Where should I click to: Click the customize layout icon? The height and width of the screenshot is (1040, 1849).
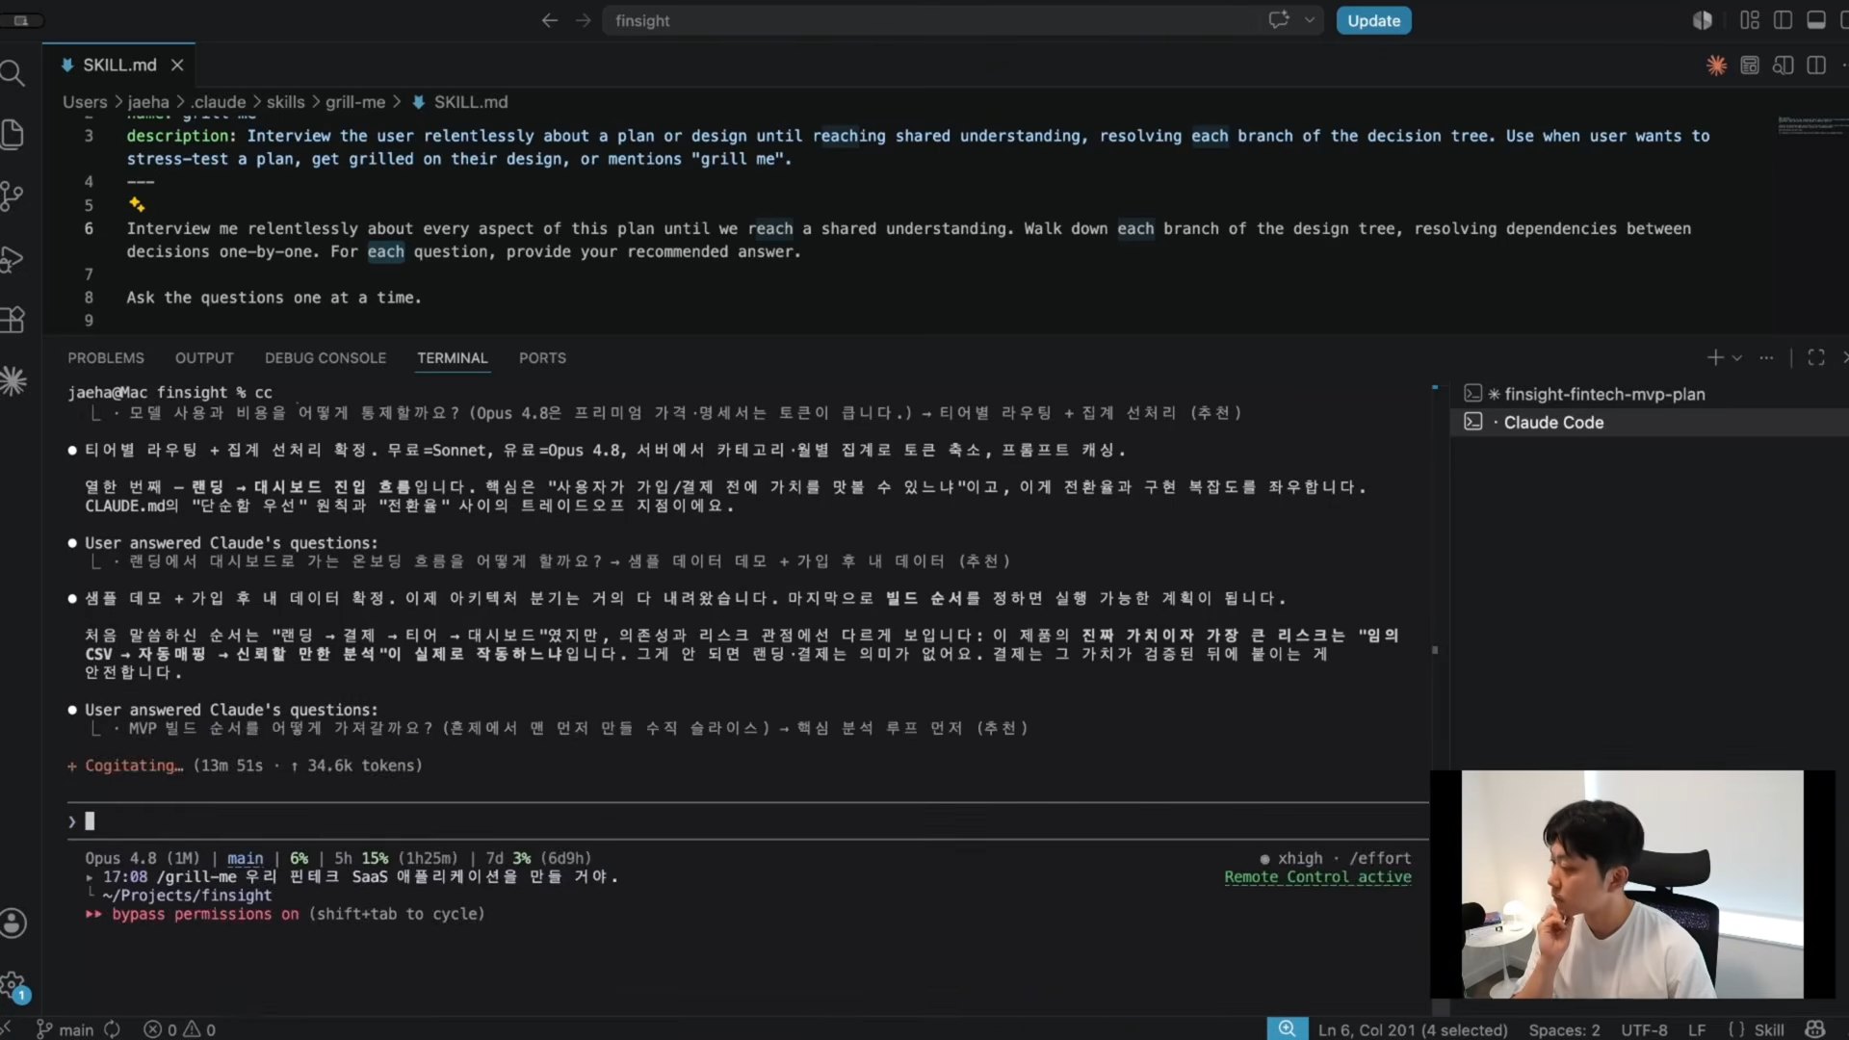(x=1750, y=20)
